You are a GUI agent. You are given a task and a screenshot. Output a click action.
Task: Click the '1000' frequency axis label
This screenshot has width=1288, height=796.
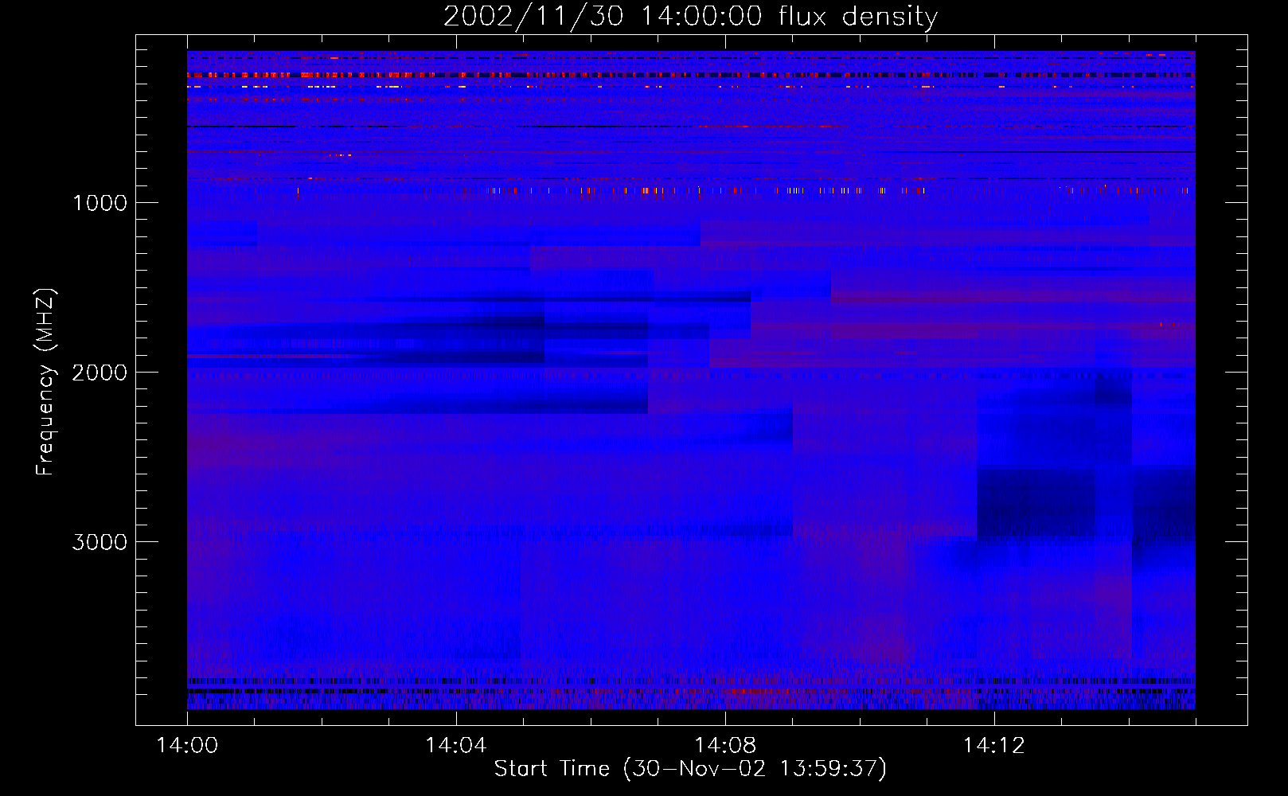100,203
